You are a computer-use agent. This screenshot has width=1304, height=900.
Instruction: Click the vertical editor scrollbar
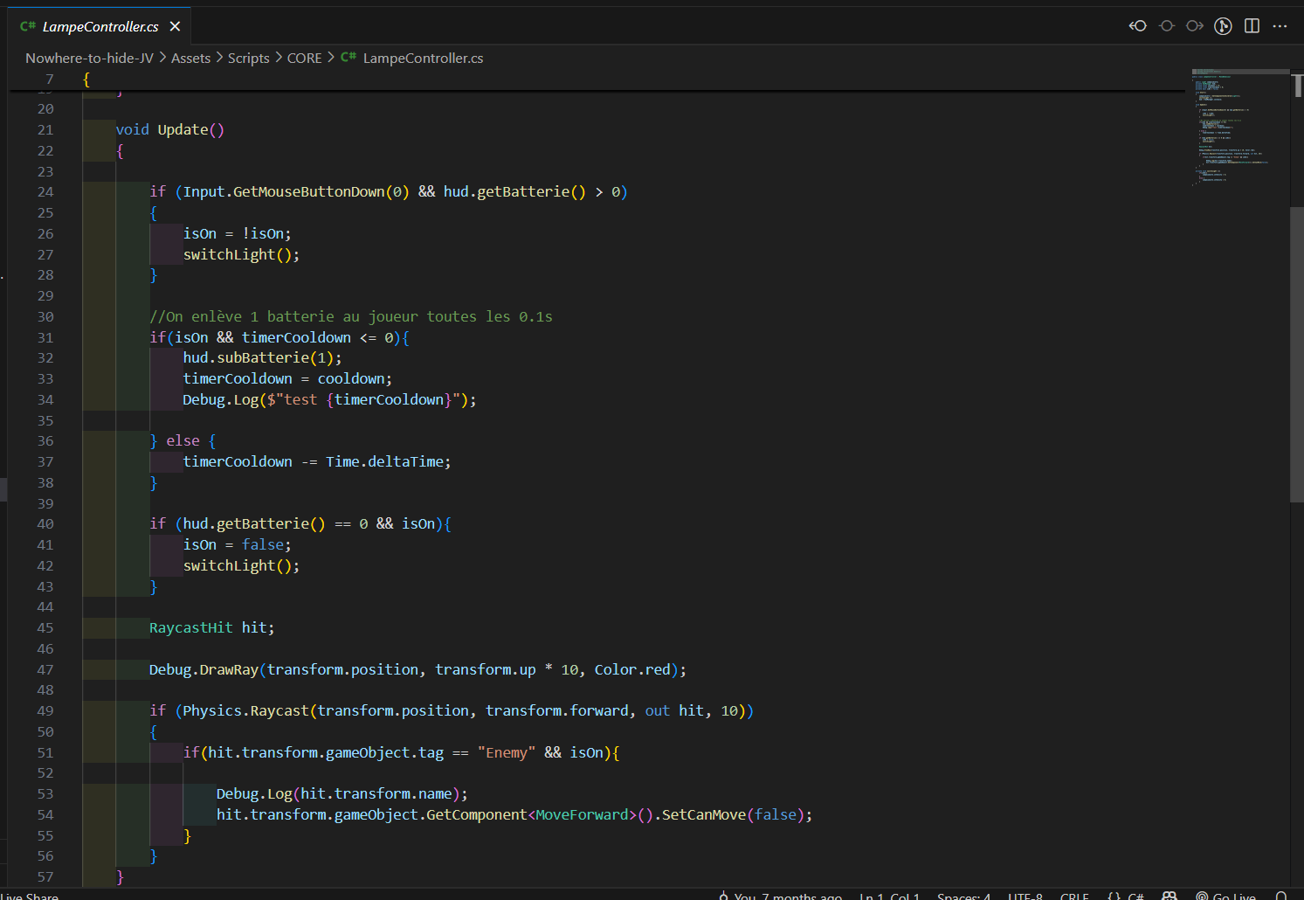pos(1297,354)
